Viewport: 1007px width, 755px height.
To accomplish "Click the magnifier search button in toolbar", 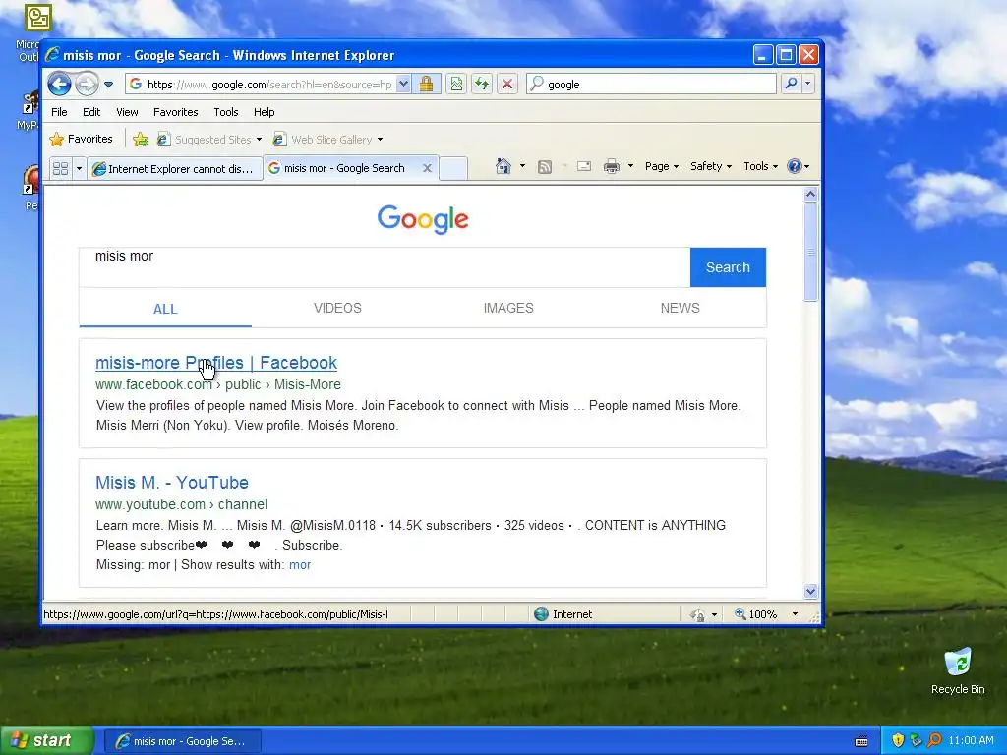I will click(792, 85).
